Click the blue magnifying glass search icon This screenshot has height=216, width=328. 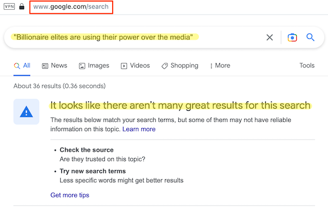[x=311, y=37]
